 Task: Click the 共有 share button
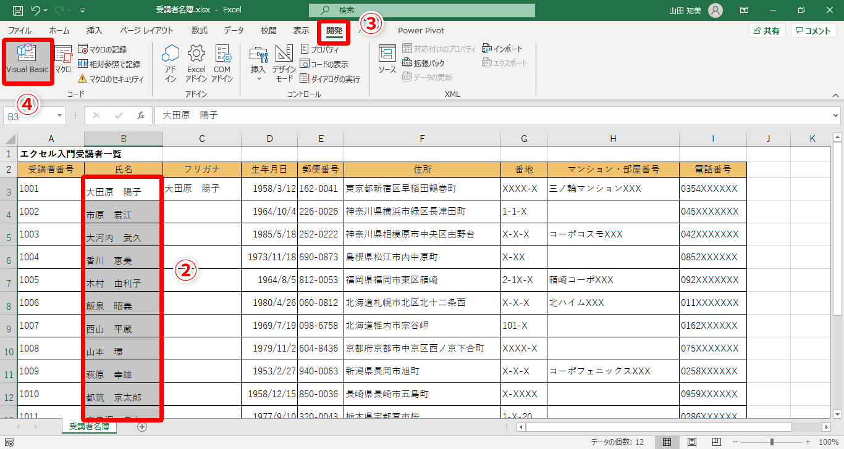(x=767, y=31)
